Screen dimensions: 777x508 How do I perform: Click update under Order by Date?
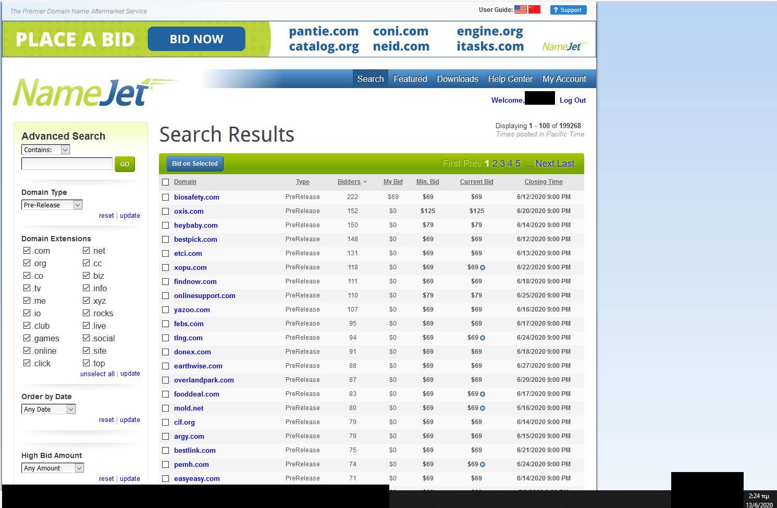point(130,419)
